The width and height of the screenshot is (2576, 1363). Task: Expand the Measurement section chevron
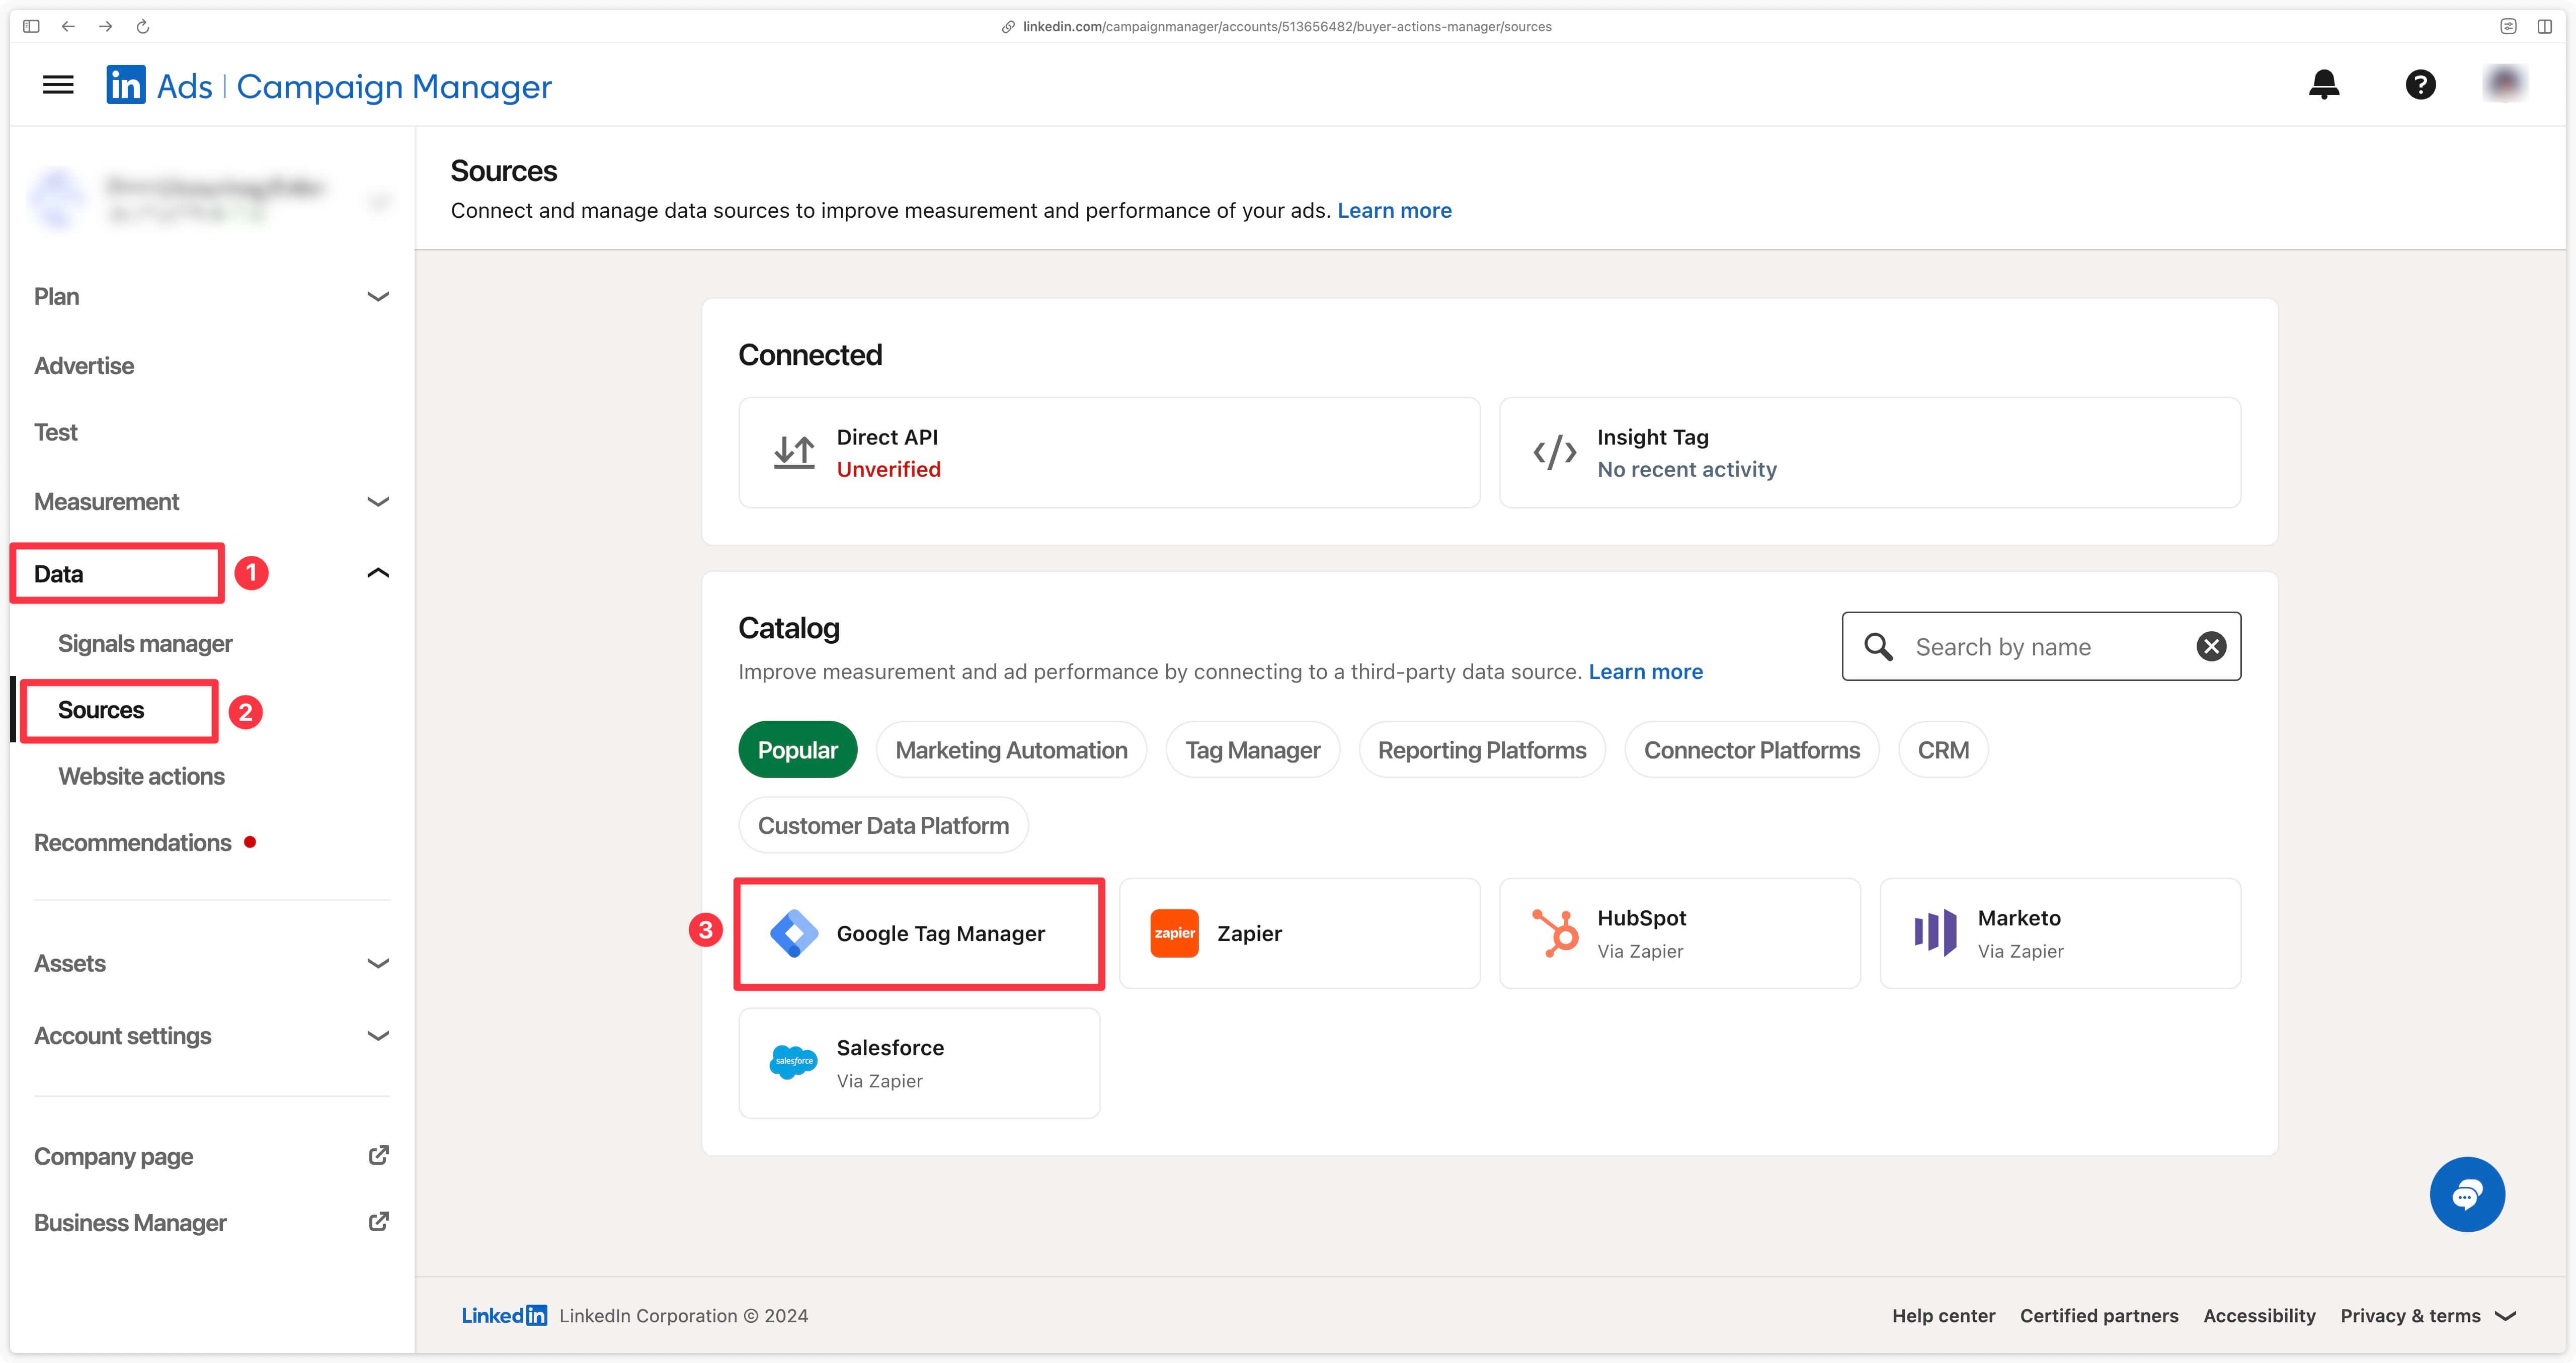pos(378,502)
